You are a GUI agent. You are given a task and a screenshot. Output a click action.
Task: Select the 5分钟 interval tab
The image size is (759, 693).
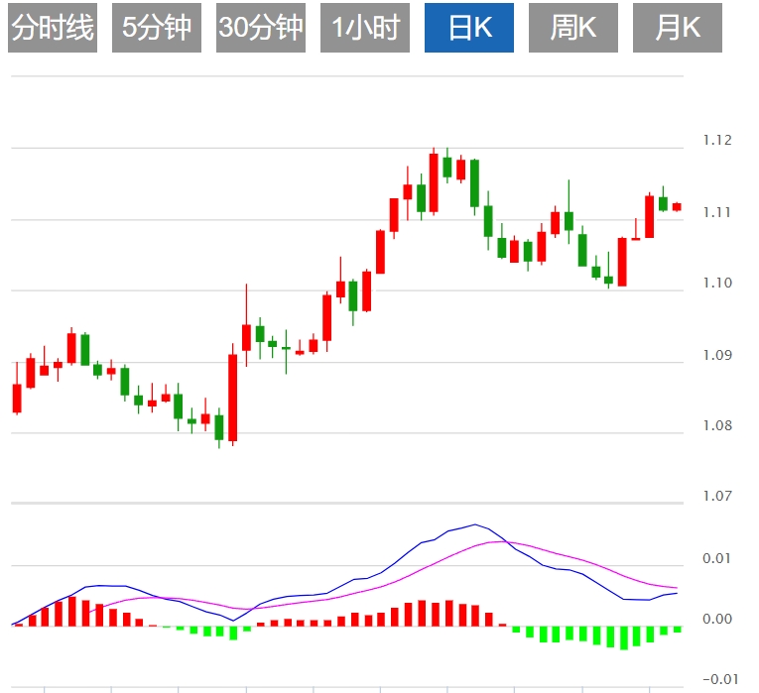(x=157, y=28)
